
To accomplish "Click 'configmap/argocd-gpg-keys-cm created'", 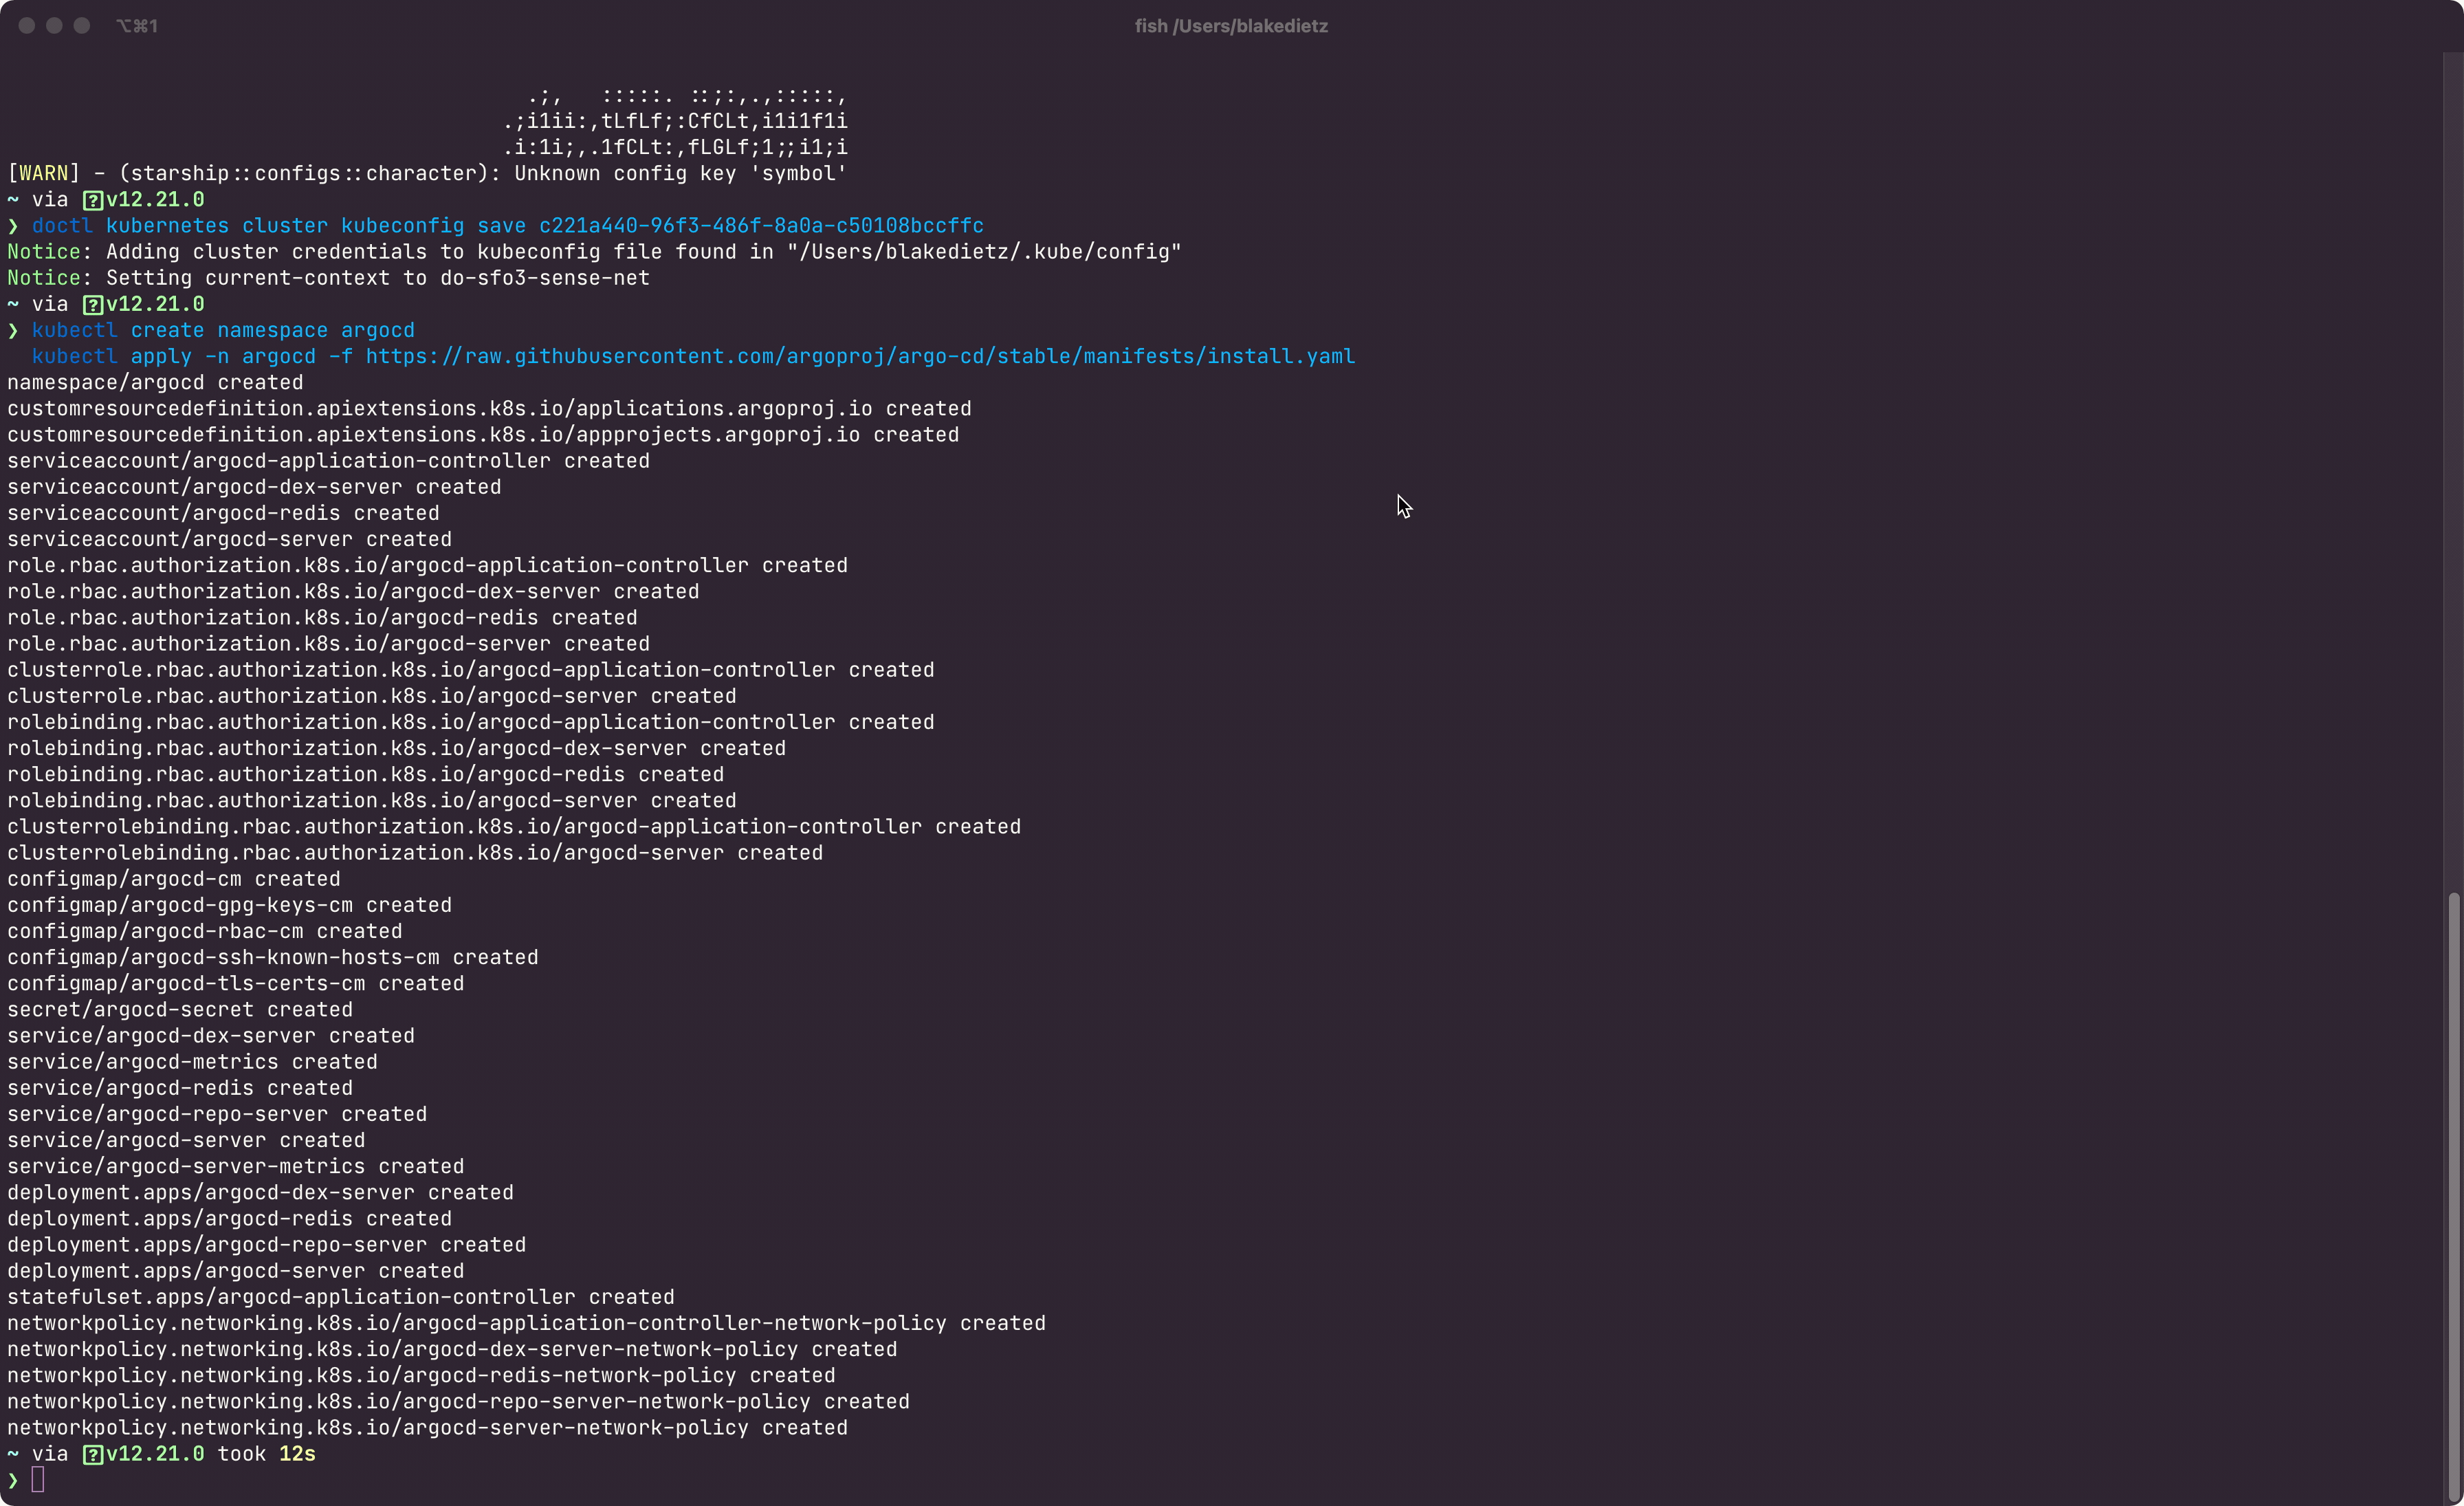I will tap(229, 905).
